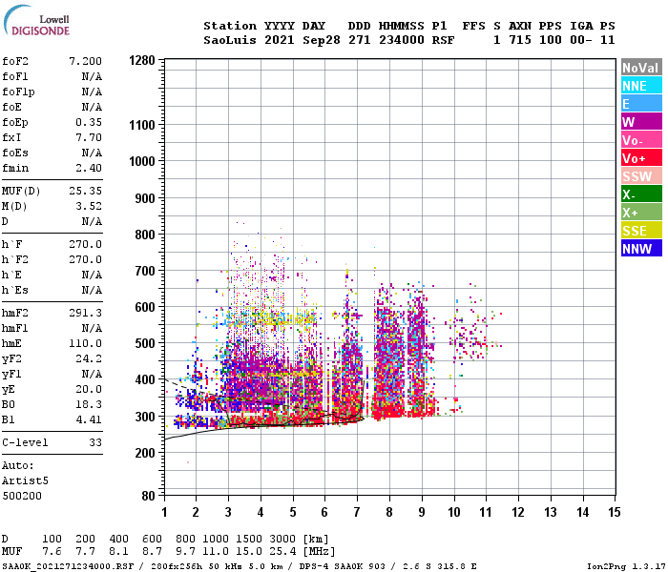Click the 1280 km height axis label
Screen dimensions: 668x572
click(x=142, y=60)
